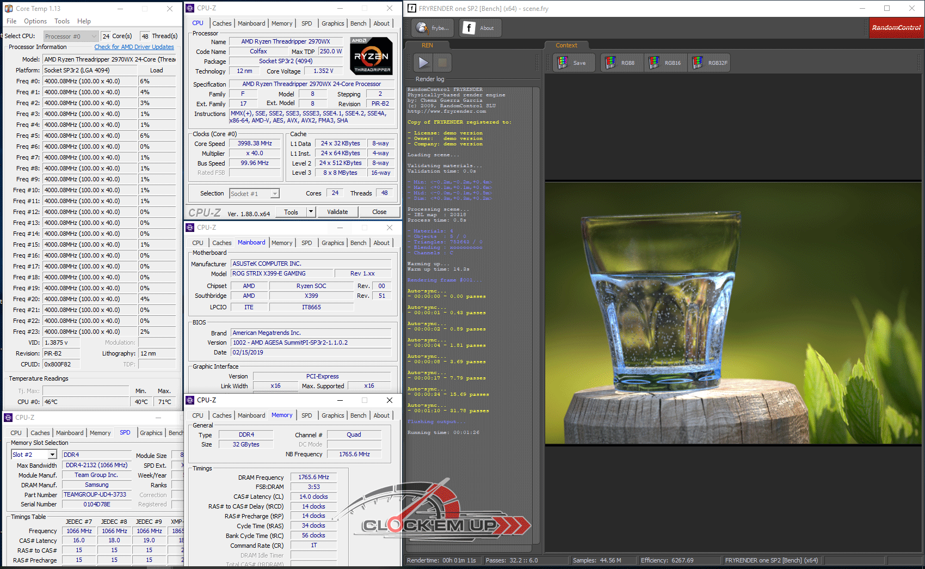Pick the RGB32F output button
The image size is (925, 569).
[x=710, y=63]
